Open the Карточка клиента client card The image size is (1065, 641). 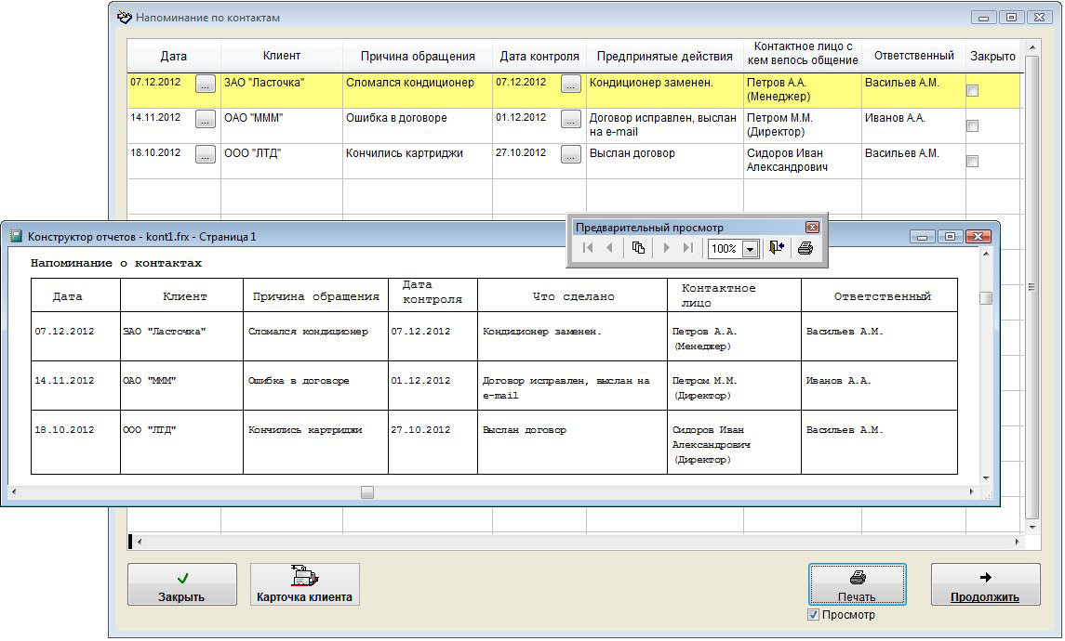pos(304,585)
